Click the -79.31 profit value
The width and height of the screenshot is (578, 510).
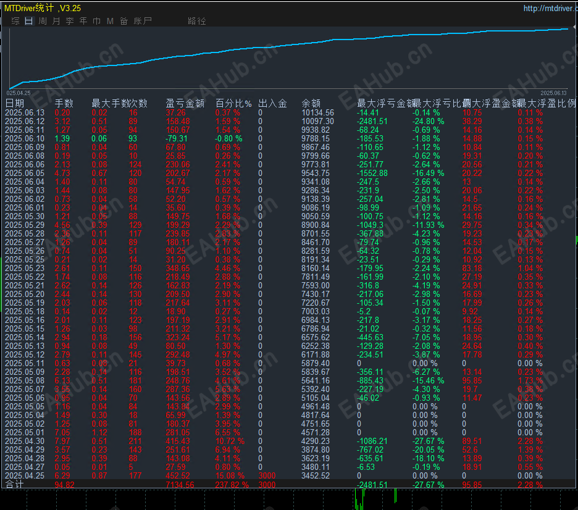tap(176, 138)
